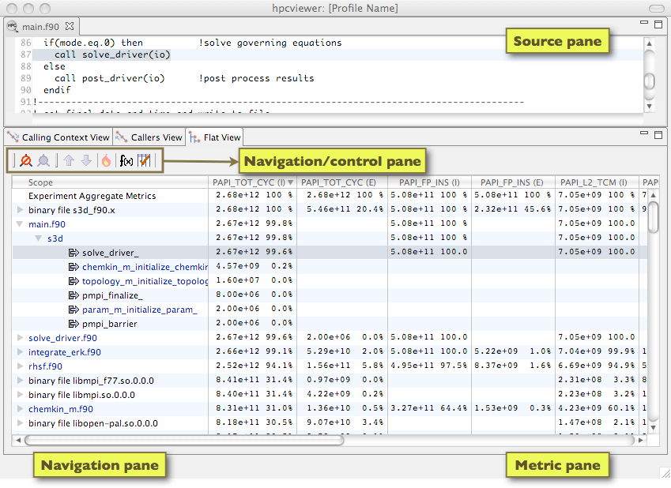Click the sort arrow on PAPI_TOT_CYC (I)
Screen dimensions: 671x488
coord(291,182)
